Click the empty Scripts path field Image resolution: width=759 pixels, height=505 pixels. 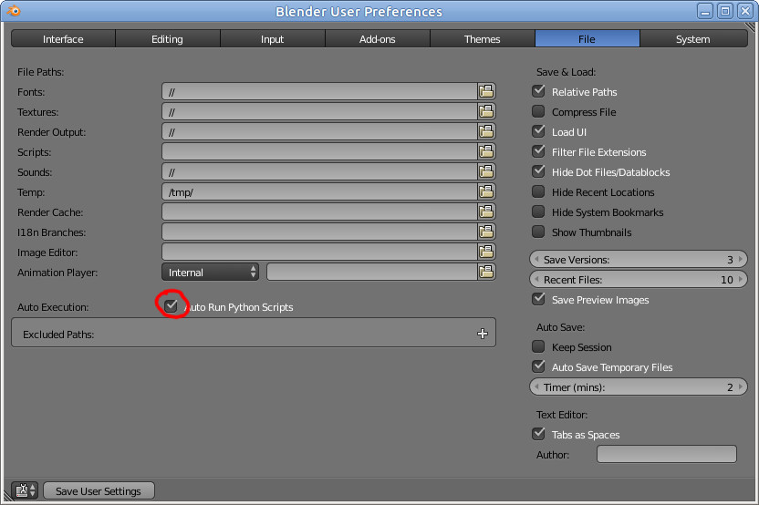click(x=319, y=151)
